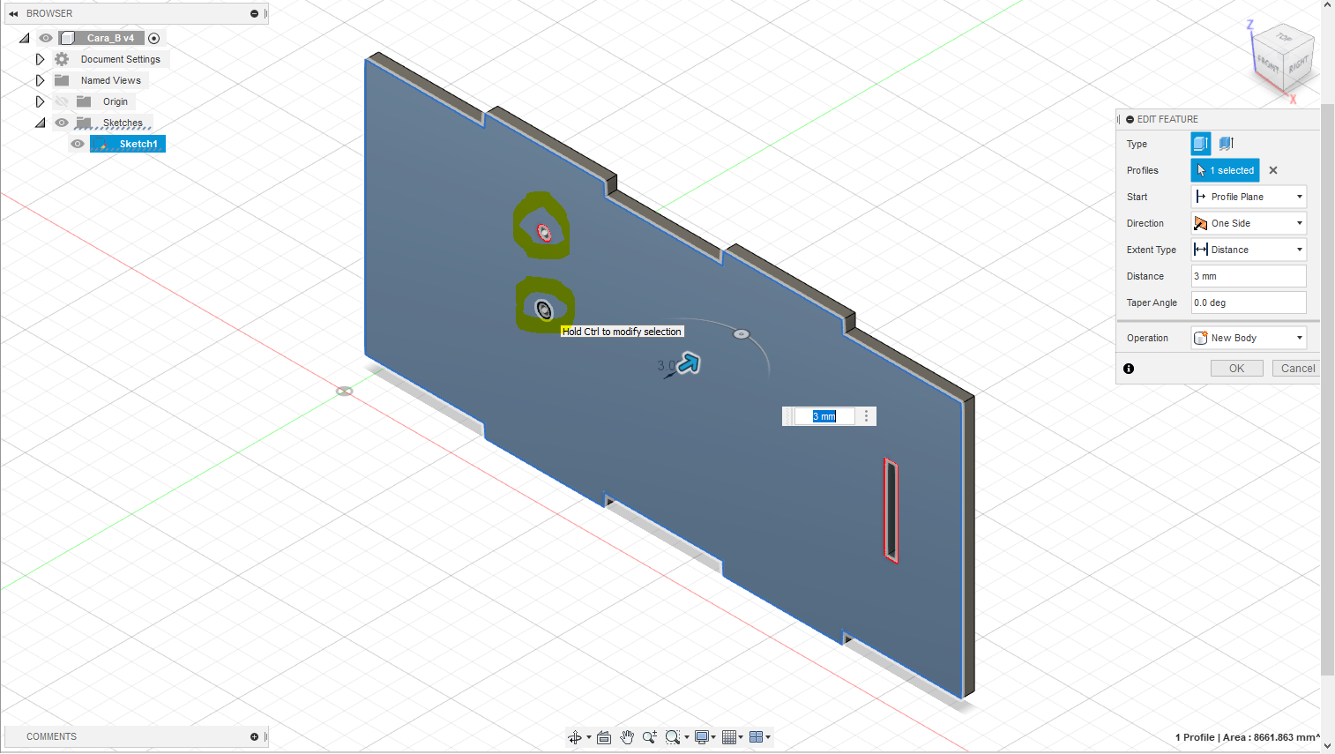Click the Cara_B v4 component cube icon
Screen dimensions: 1335x754
tap(68, 38)
